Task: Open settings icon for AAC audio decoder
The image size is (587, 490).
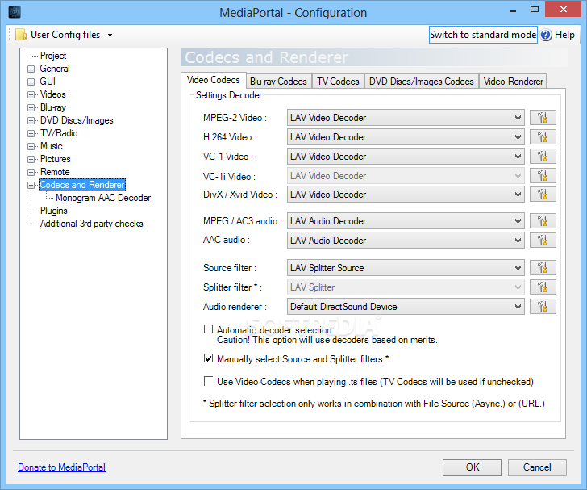Action: coord(543,241)
